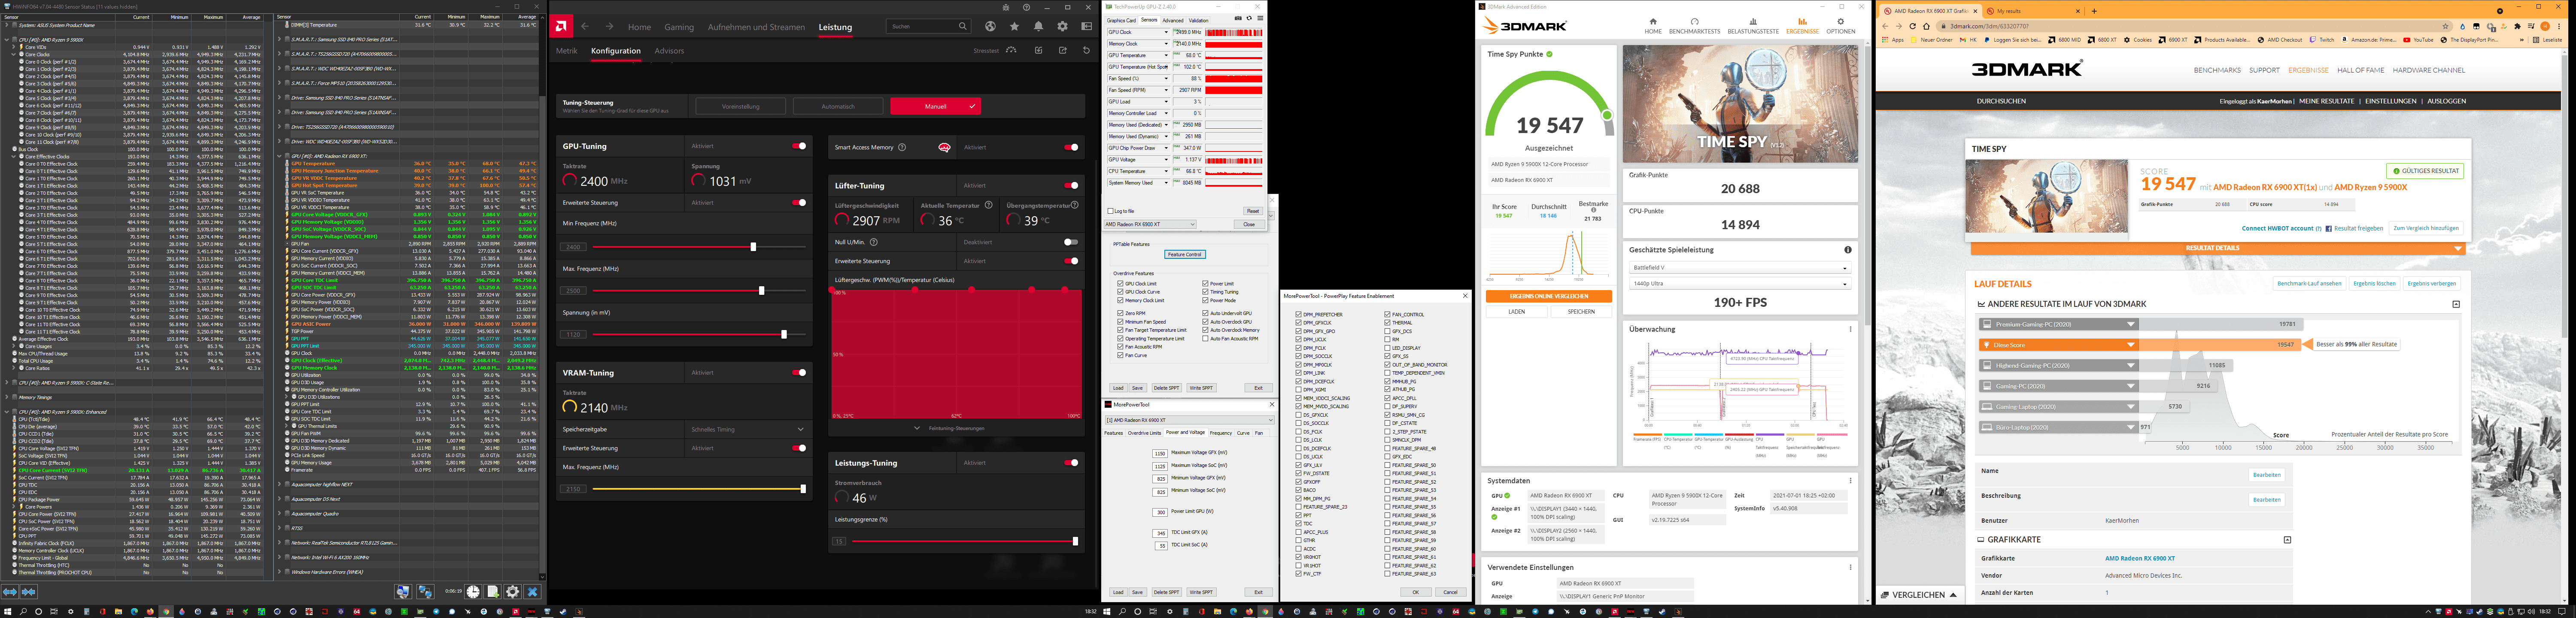Go to the Gaming tab in AMD Software
2576x618 pixels.
(679, 27)
